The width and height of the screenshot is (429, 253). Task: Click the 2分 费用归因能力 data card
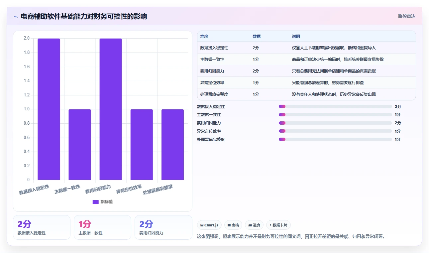coord(163,227)
